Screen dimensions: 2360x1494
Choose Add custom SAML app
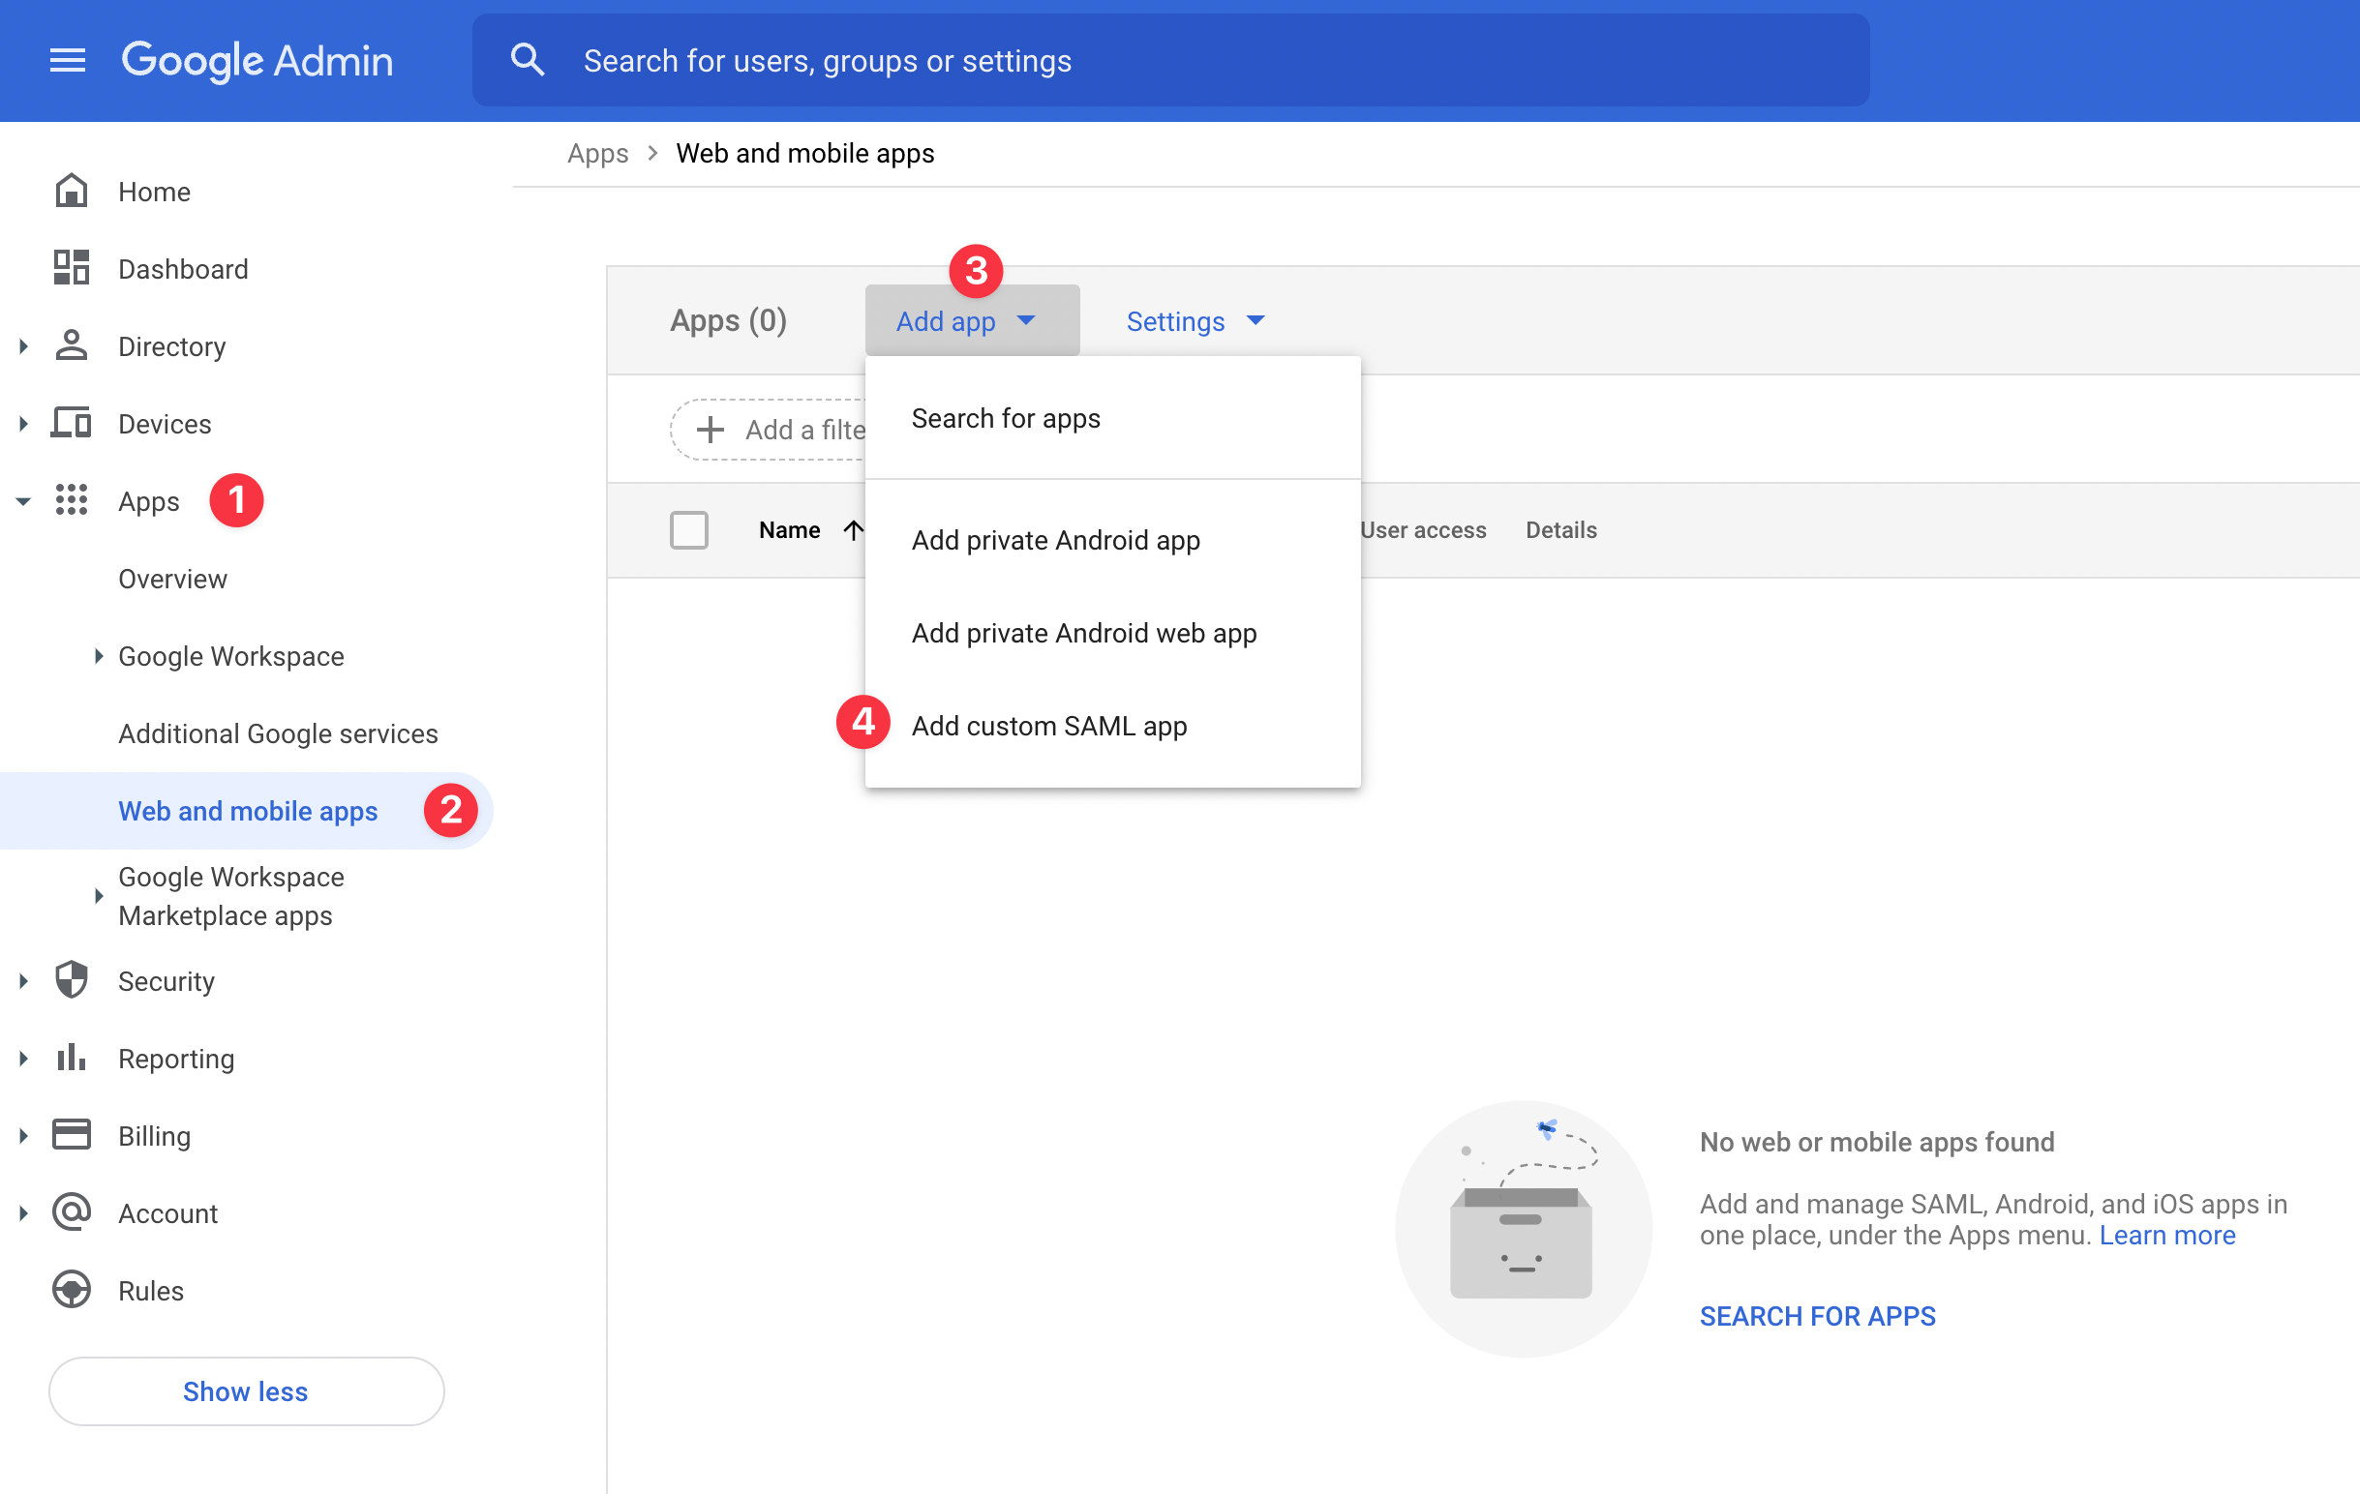pos(1112,726)
